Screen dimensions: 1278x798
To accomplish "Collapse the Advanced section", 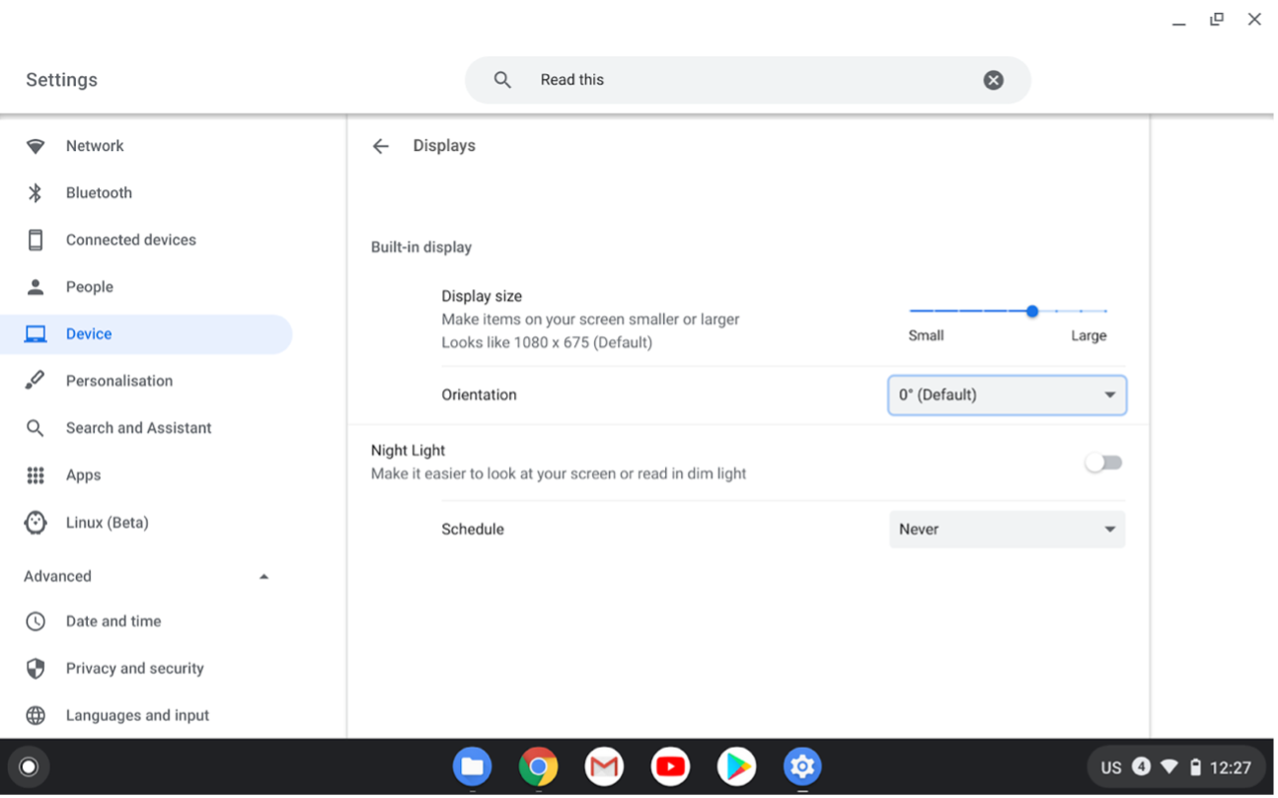I will tap(263, 575).
